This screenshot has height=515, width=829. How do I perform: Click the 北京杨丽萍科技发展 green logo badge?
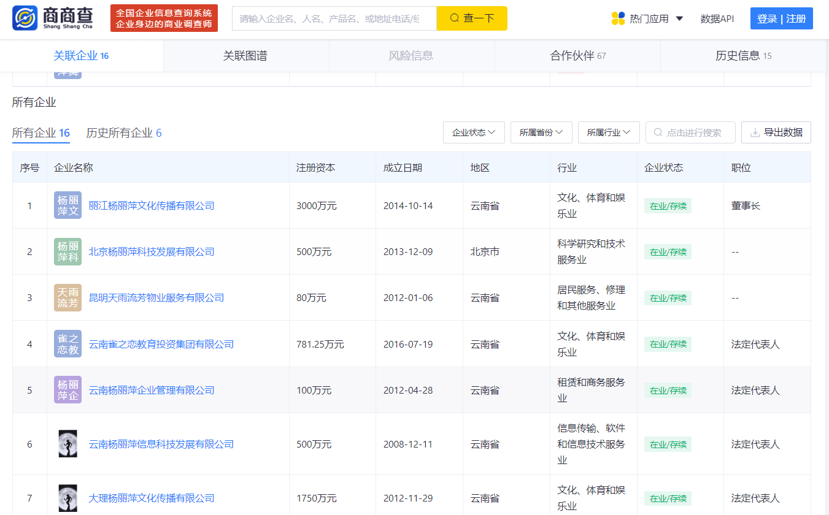tap(67, 251)
